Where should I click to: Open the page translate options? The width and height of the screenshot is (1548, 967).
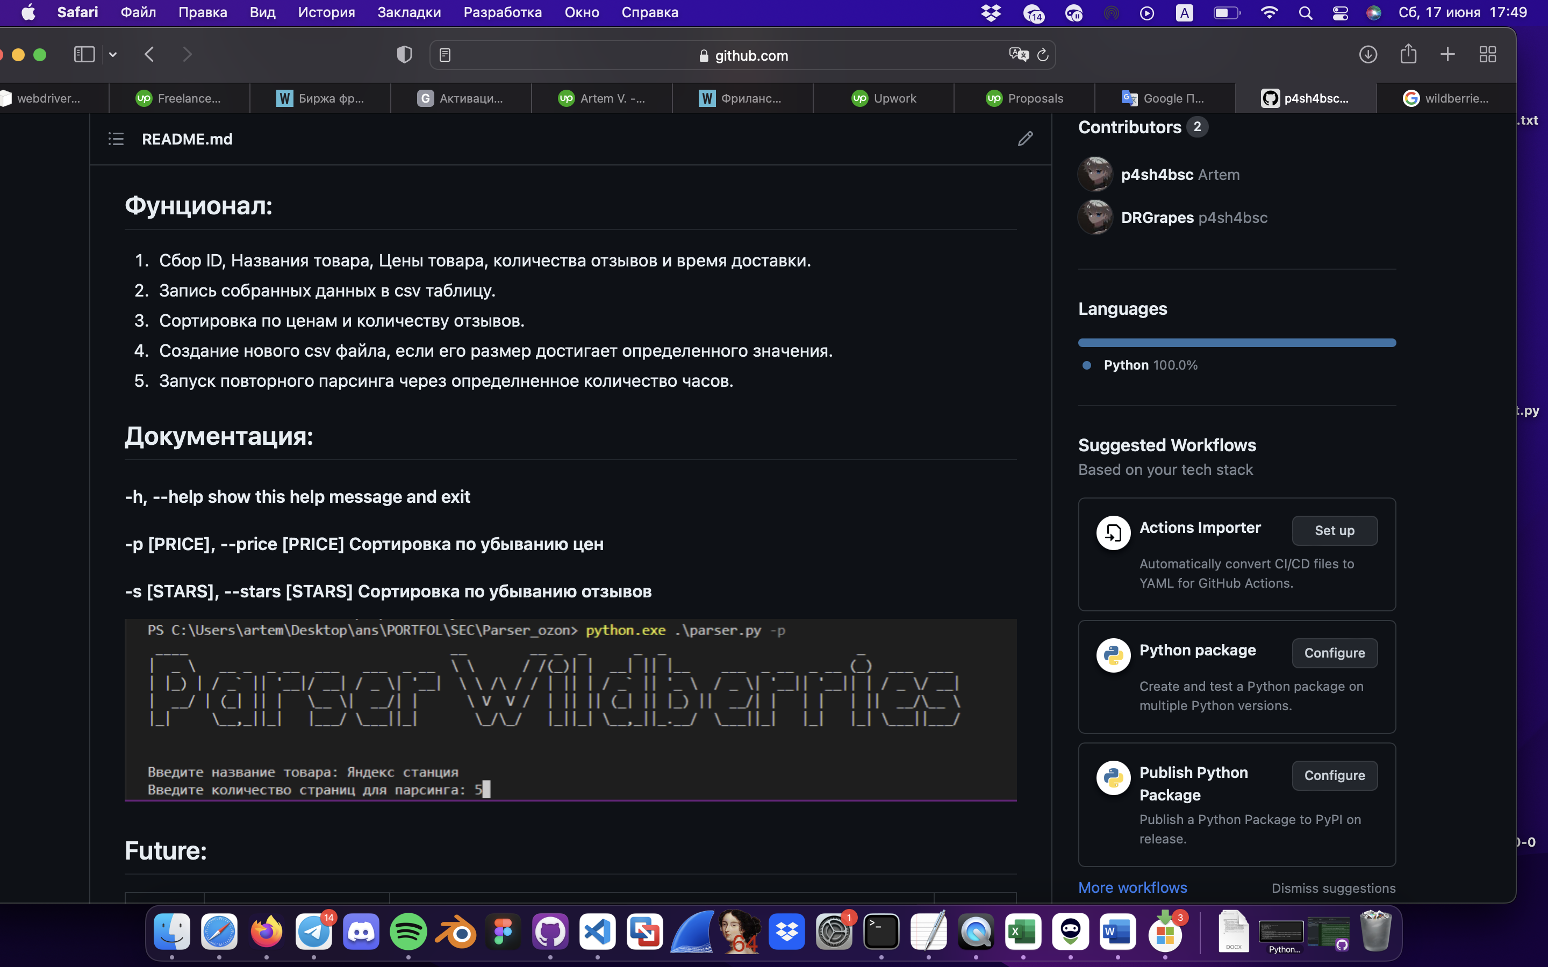tap(1019, 55)
